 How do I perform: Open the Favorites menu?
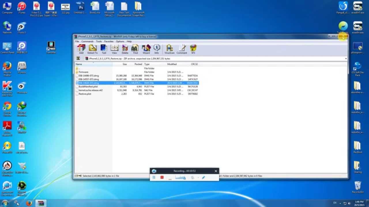click(109, 41)
